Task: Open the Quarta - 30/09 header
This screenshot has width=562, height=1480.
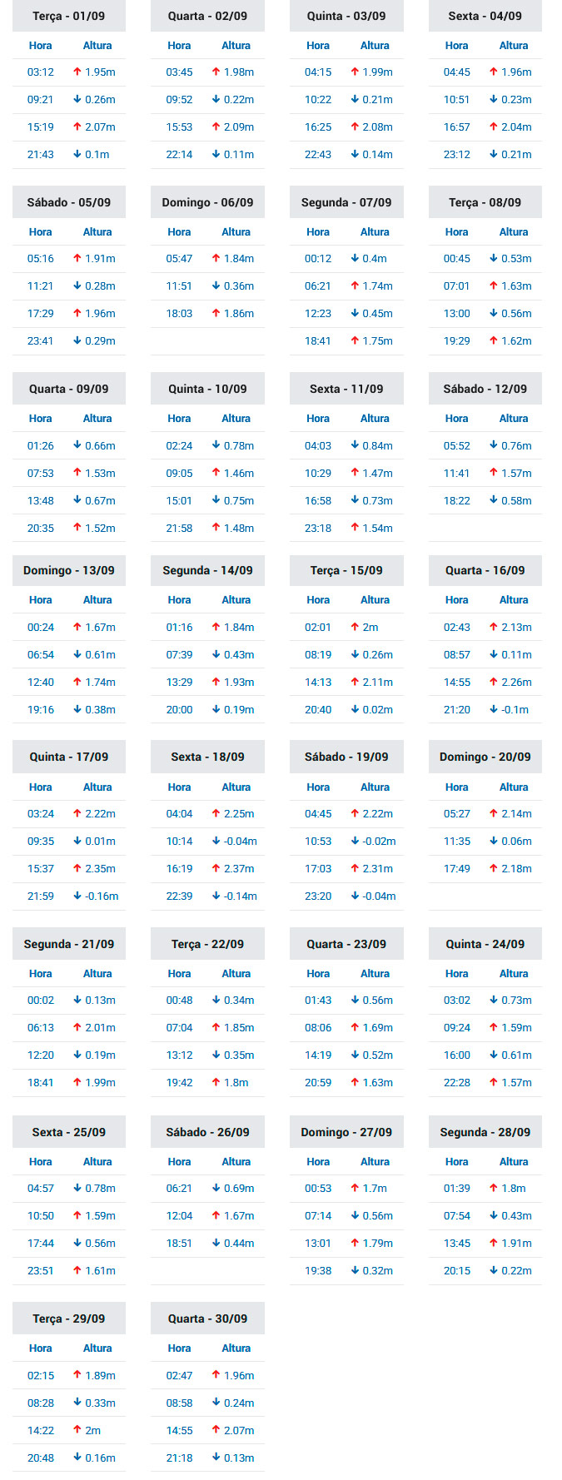Action: (207, 1319)
